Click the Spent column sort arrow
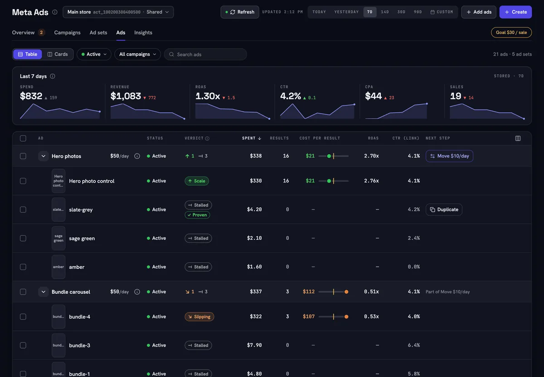Image resolution: width=544 pixels, height=377 pixels. (x=259, y=138)
